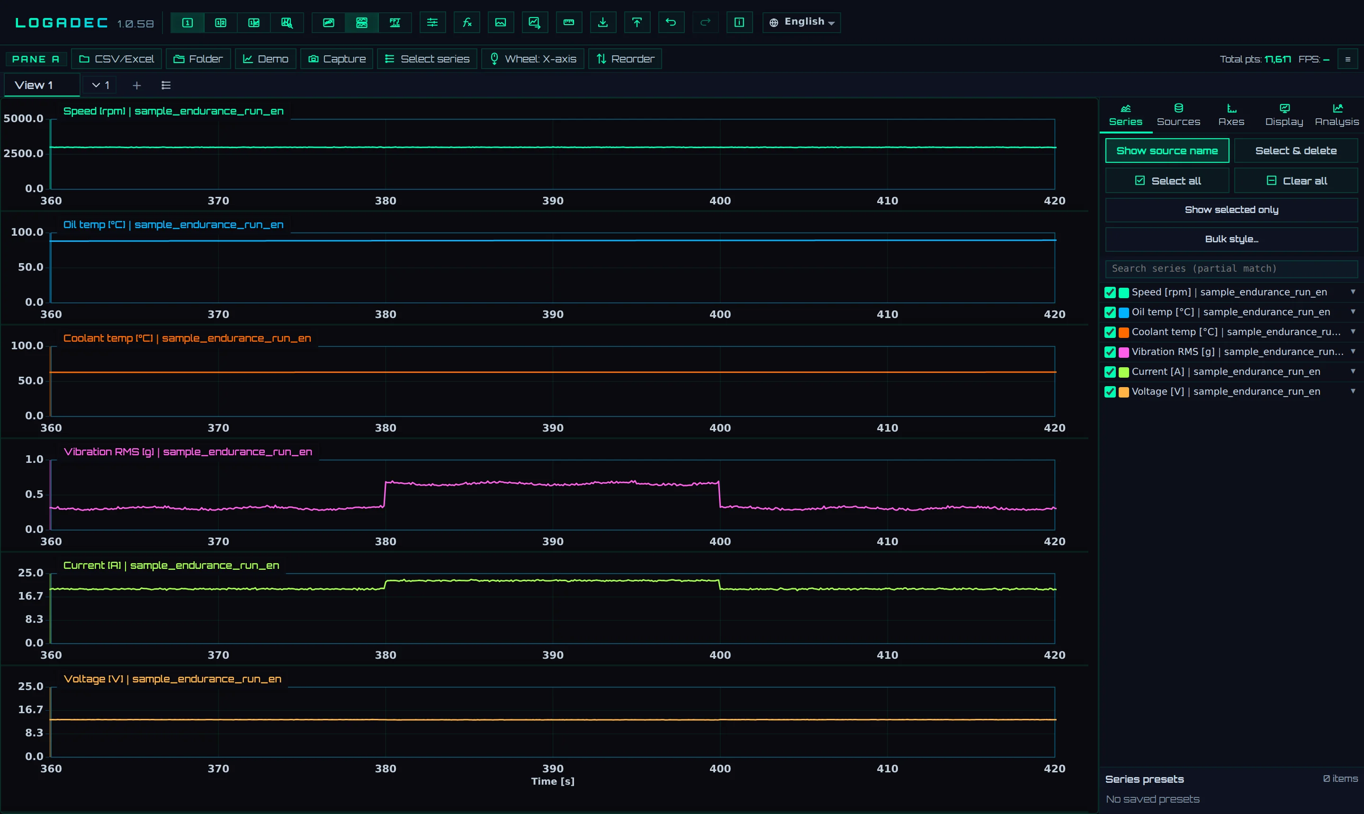Click the download icon in toolbar
Image resolution: width=1364 pixels, height=814 pixels.
[x=603, y=23]
